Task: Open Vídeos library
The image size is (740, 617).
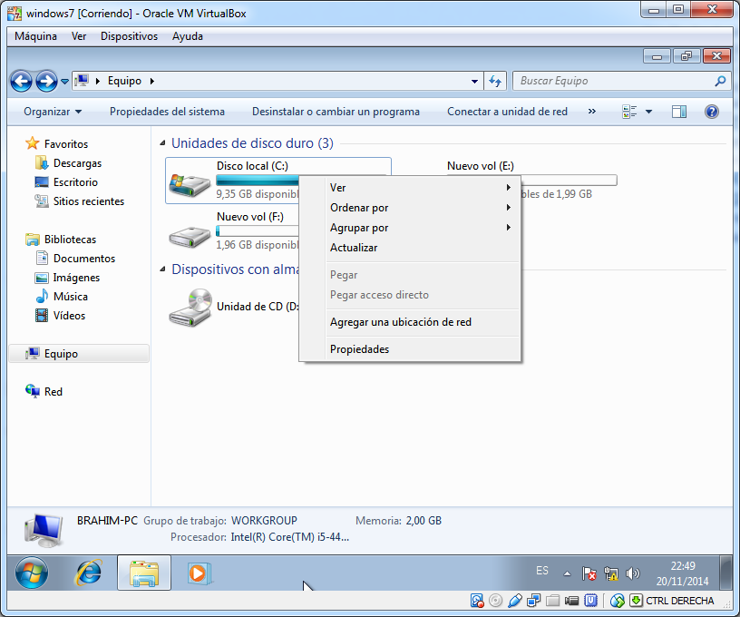Action: pyautogui.click(x=69, y=316)
